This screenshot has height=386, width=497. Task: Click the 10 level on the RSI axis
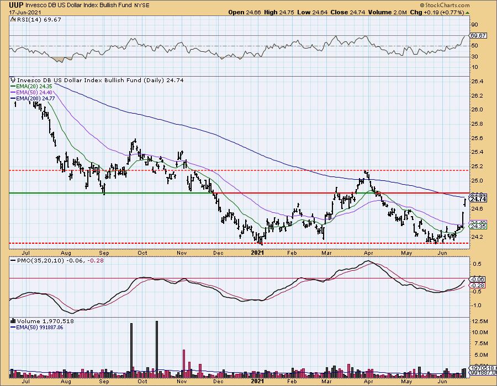pyautogui.click(x=475, y=67)
